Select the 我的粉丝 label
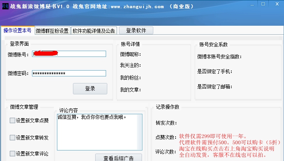Screen dimensions: 284x161 (130, 78)
